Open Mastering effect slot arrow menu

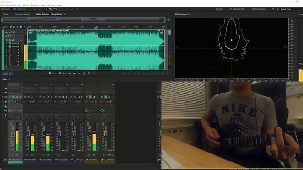coord(19,43)
